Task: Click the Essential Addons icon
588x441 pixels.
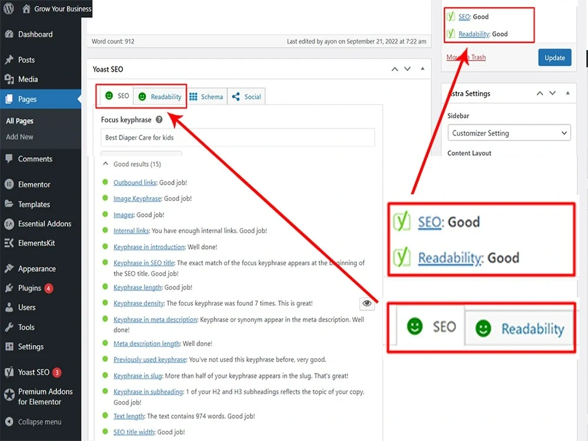Action: click(x=9, y=224)
